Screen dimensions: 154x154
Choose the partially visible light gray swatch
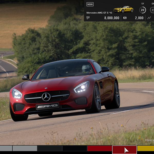click(6, 148)
